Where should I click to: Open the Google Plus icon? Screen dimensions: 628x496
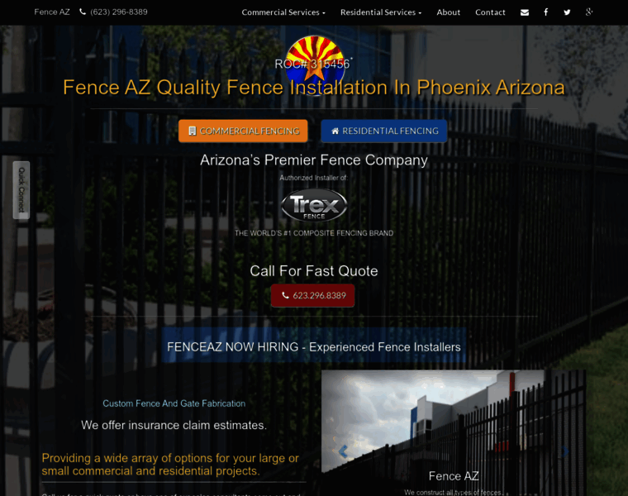(x=588, y=12)
